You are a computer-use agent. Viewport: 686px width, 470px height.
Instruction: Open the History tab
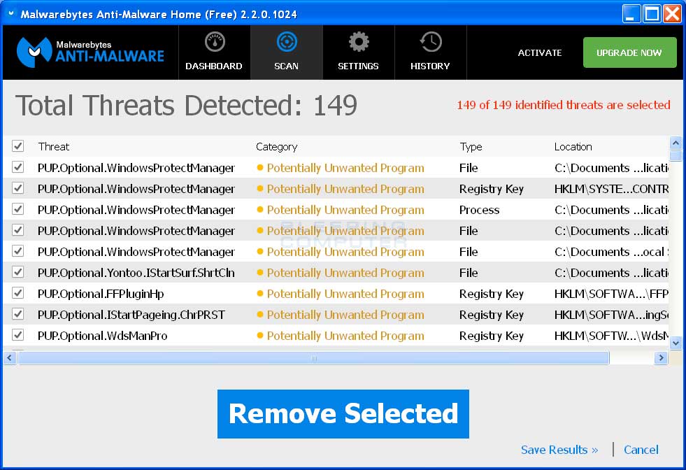431,52
